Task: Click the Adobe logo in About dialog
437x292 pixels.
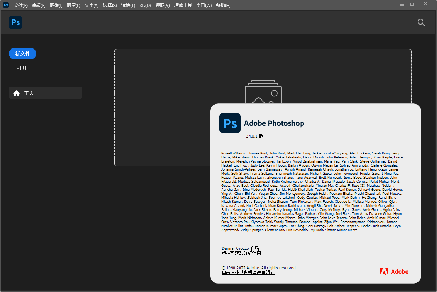Action: coord(394,272)
